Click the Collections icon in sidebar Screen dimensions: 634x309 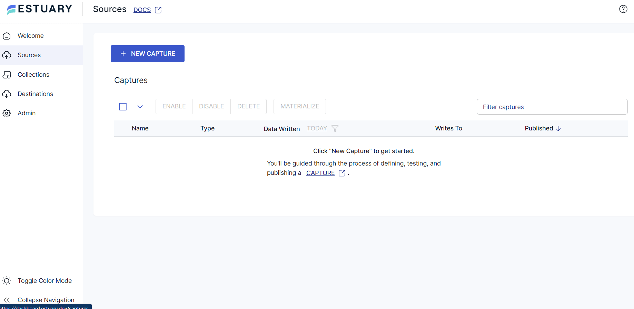7,75
